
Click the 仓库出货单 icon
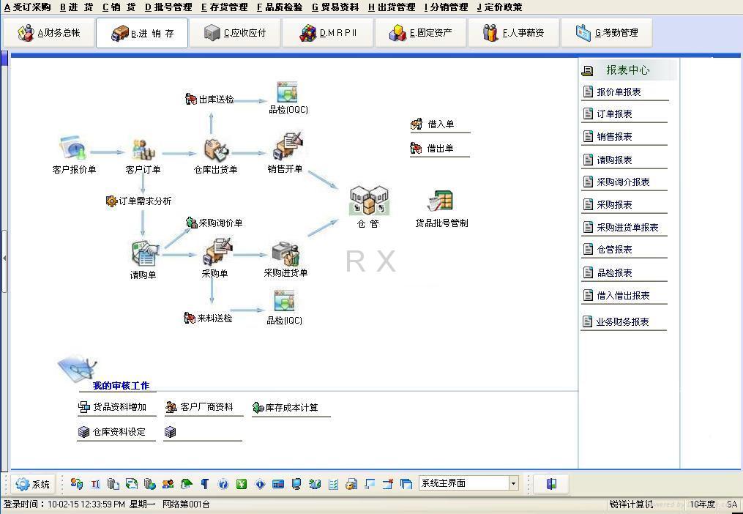click(214, 149)
